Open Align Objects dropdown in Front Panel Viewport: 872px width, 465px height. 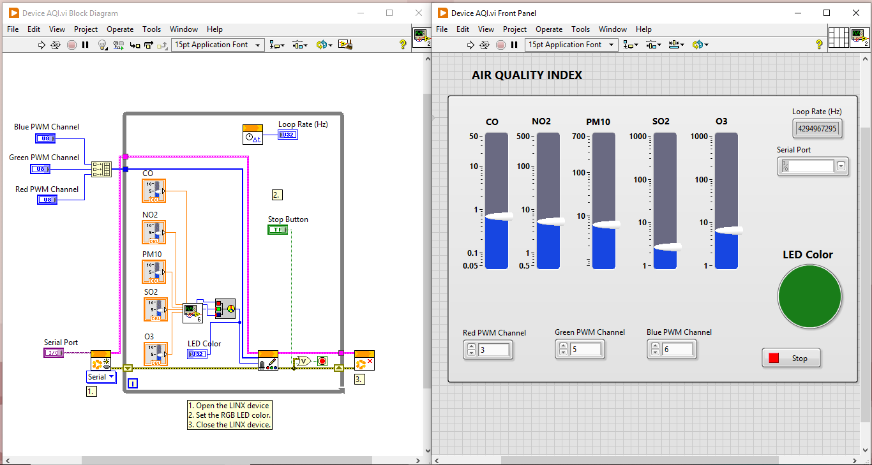point(631,45)
